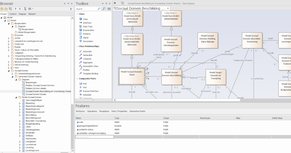The image size is (291, 153).
Task: Switch to the Operations tab
Action: click(x=92, y=111)
